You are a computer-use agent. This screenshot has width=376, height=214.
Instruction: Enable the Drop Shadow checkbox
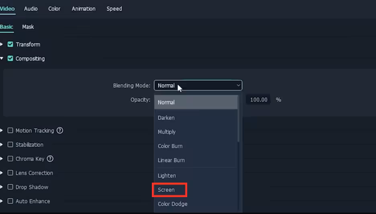(x=10, y=187)
